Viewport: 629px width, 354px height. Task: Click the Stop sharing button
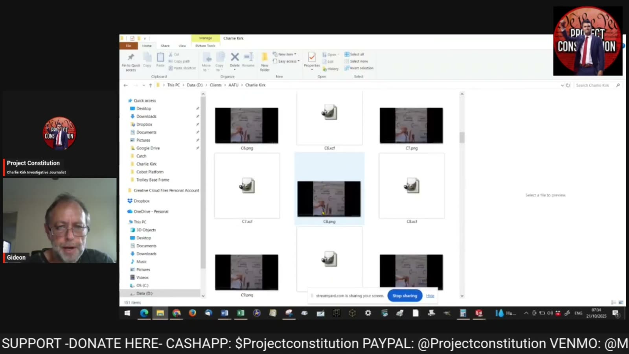[x=405, y=296]
